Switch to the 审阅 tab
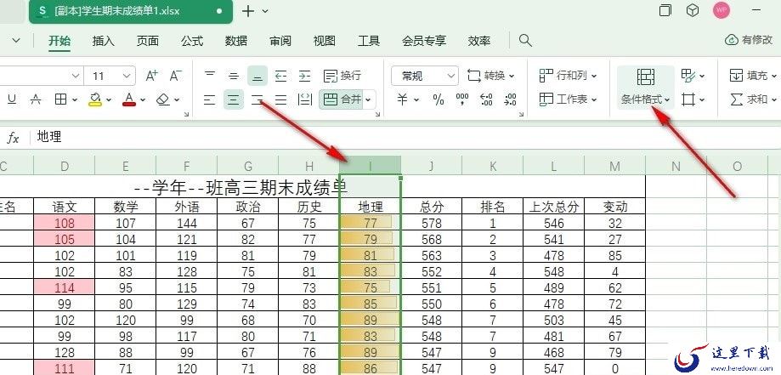 point(280,41)
